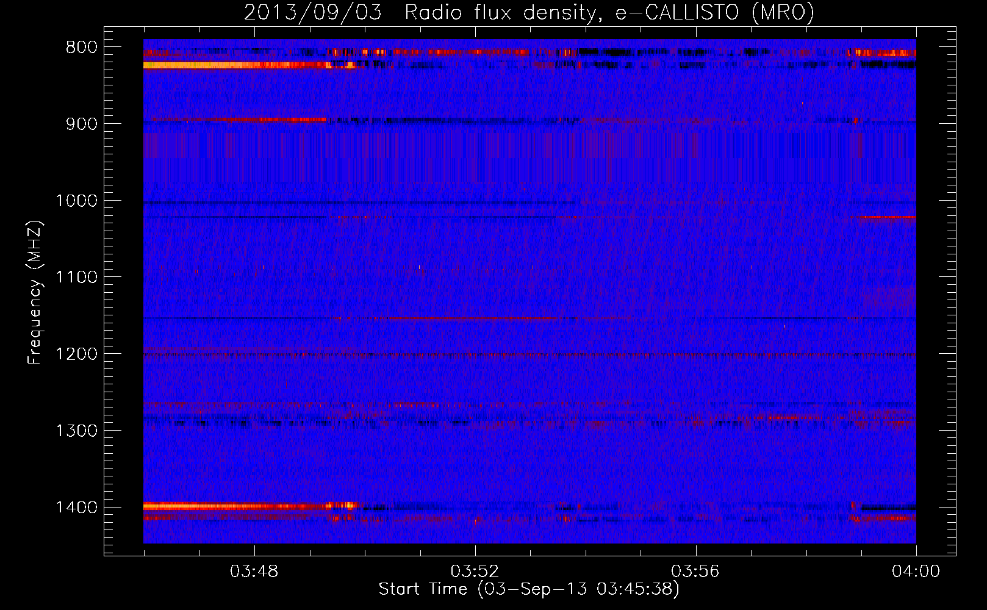The height and width of the screenshot is (610, 987).
Task: Click the 03:52 time tick label
Action: coord(475,572)
